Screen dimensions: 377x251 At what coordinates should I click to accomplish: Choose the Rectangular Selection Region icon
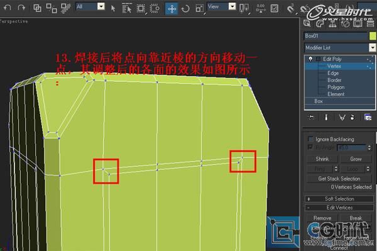(x=141, y=9)
